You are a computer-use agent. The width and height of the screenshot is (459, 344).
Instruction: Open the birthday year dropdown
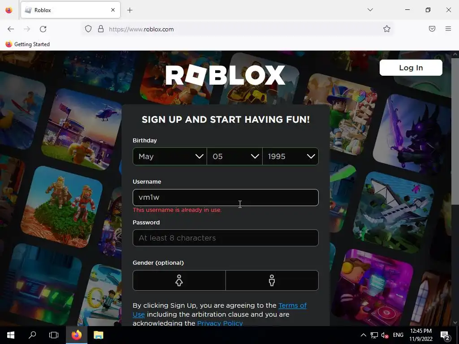(x=290, y=156)
